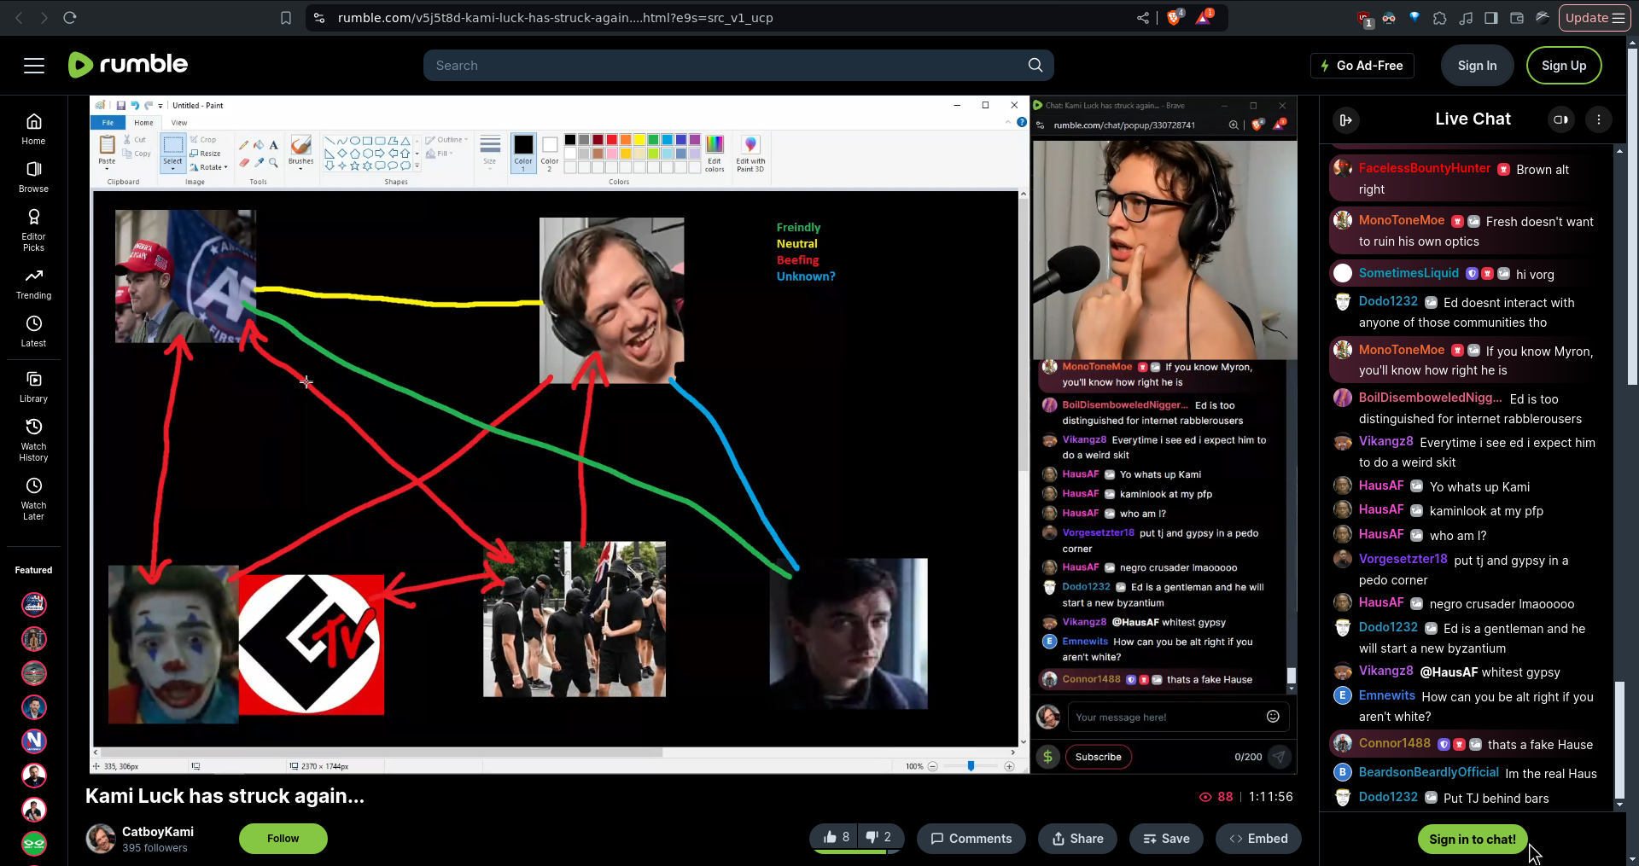Click the browser forward arrow
1639x866 pixels.
click(x=44, y=17)
